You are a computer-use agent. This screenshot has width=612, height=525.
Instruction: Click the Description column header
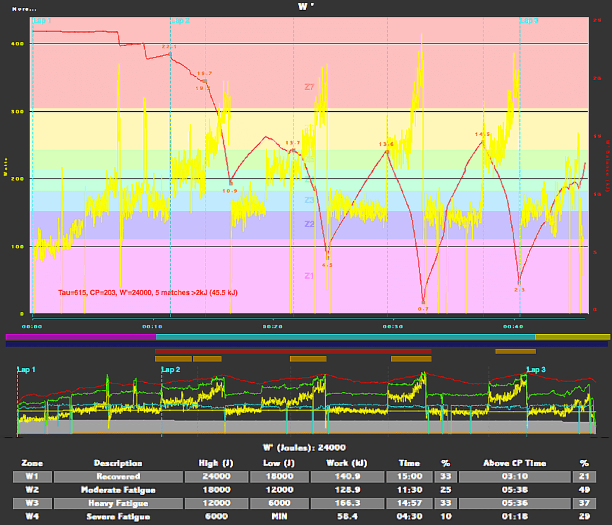pyautogui.click(x=118, y=463)
